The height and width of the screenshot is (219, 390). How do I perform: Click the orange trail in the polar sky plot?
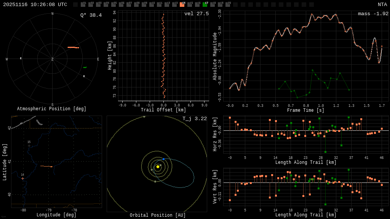pos(73,48)
